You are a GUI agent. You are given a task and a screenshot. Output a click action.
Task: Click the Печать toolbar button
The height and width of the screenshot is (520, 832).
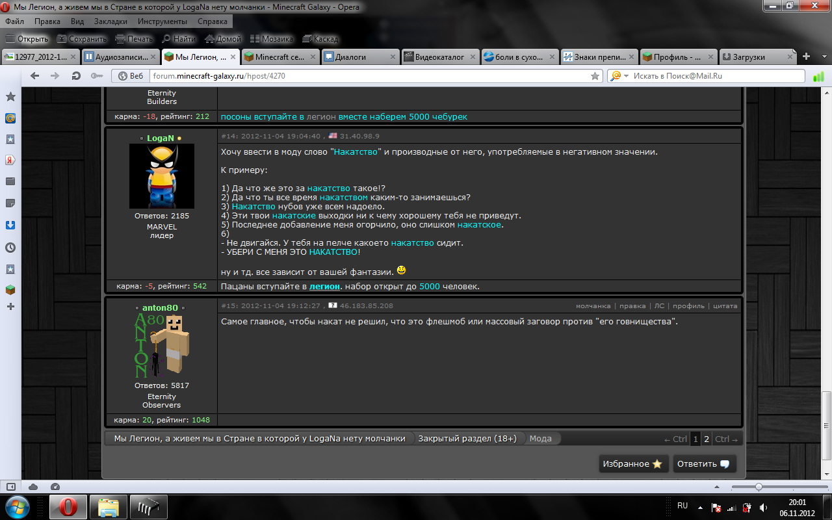[134, 39]
